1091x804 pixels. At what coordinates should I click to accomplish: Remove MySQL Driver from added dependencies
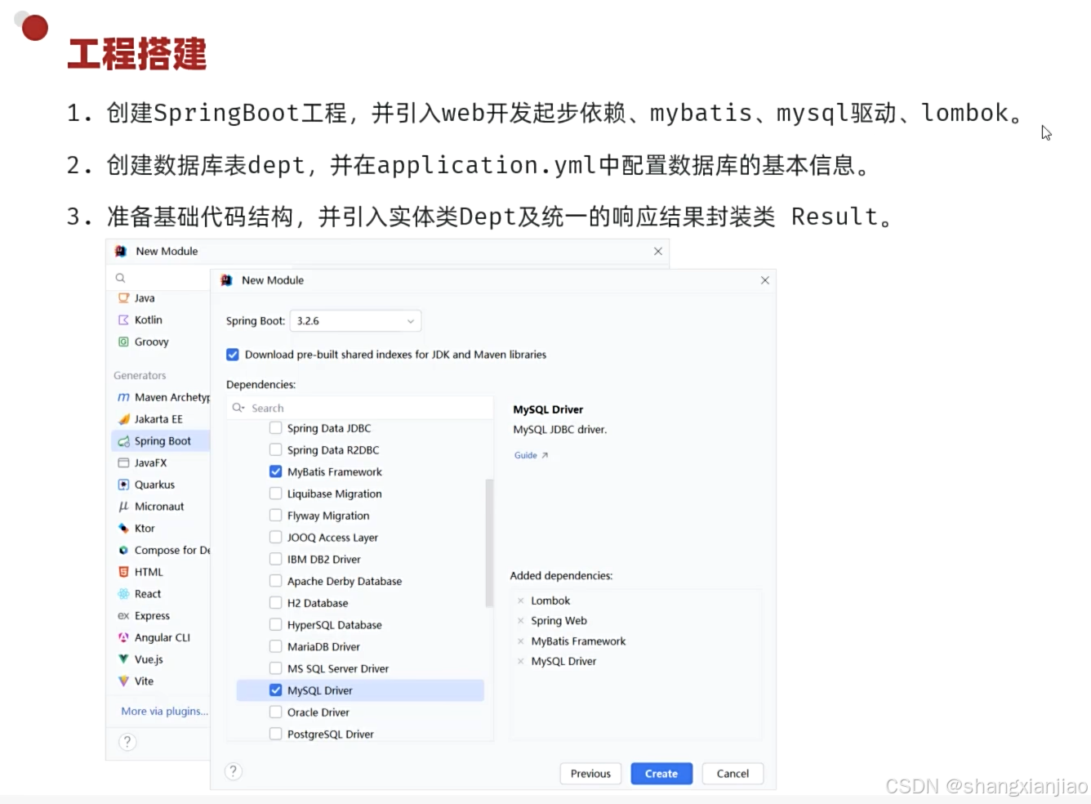pos(520,662)
